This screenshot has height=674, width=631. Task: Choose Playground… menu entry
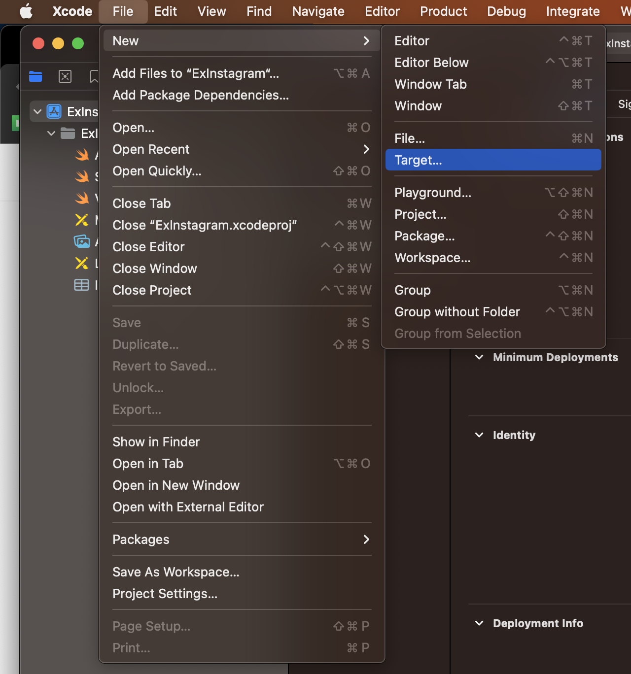[493, 193]
